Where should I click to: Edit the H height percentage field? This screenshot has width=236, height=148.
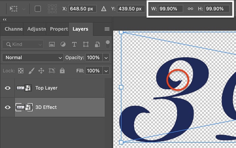click(x=217, y=9)
